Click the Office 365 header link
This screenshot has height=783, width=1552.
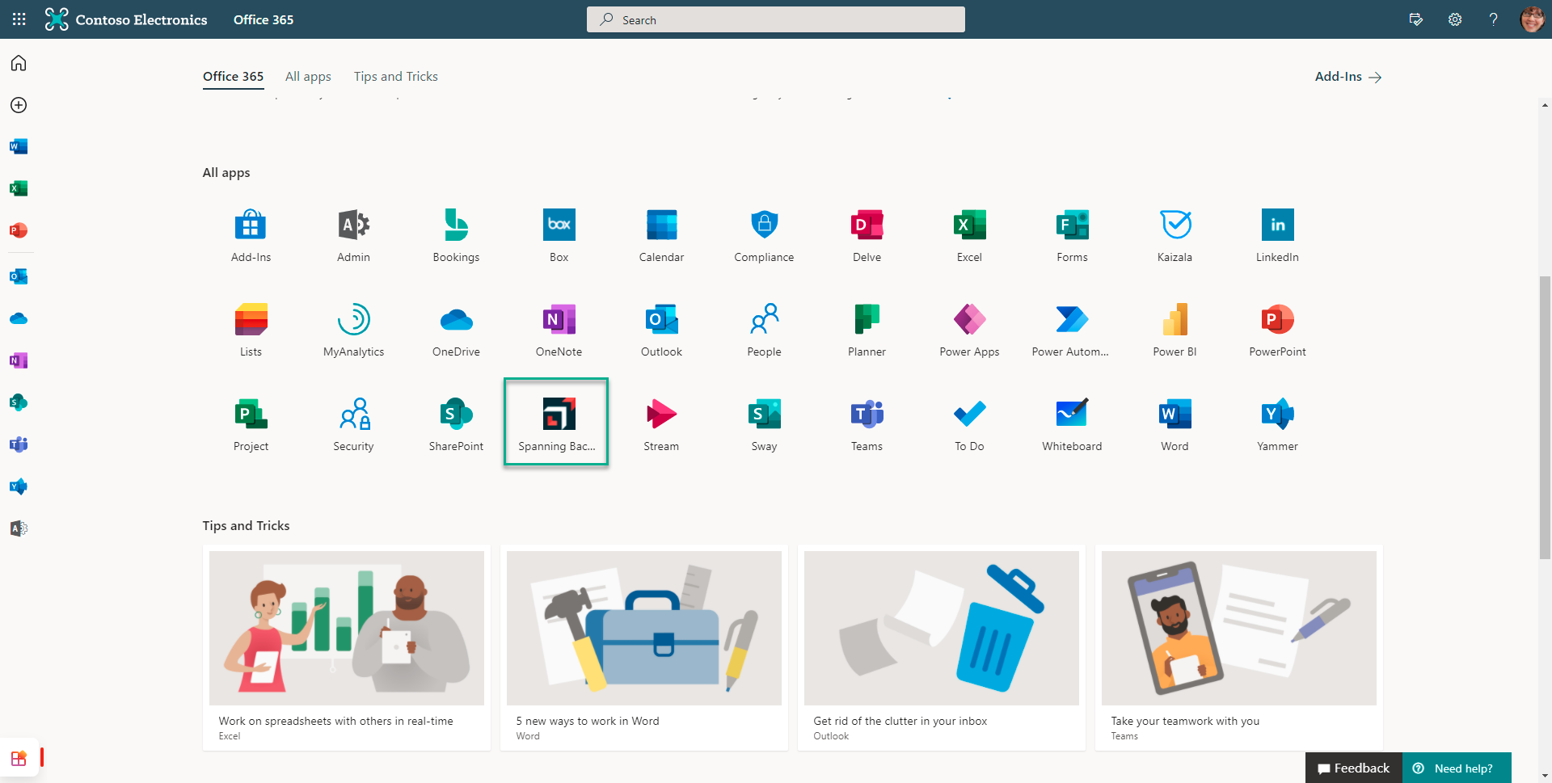click(264, 19)
